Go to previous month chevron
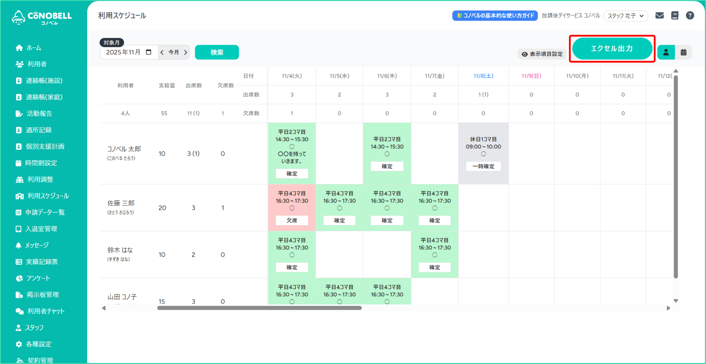Screen dimensions: 706x364 point(162,52)
